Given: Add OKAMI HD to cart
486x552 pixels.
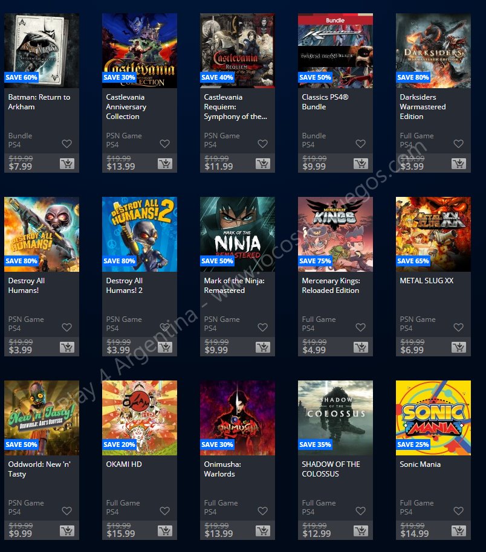Looking at the screenshot, I should (x=165, y=530).
